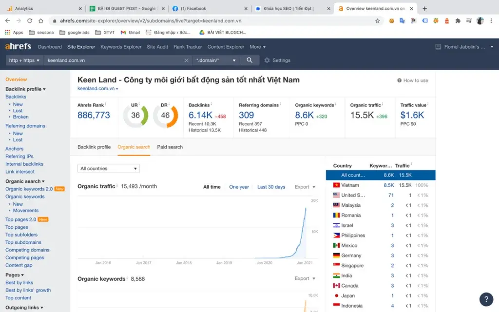This screenshot has height=312, width=499.
Task: Reload the page in browser
Action: point(30,21)
